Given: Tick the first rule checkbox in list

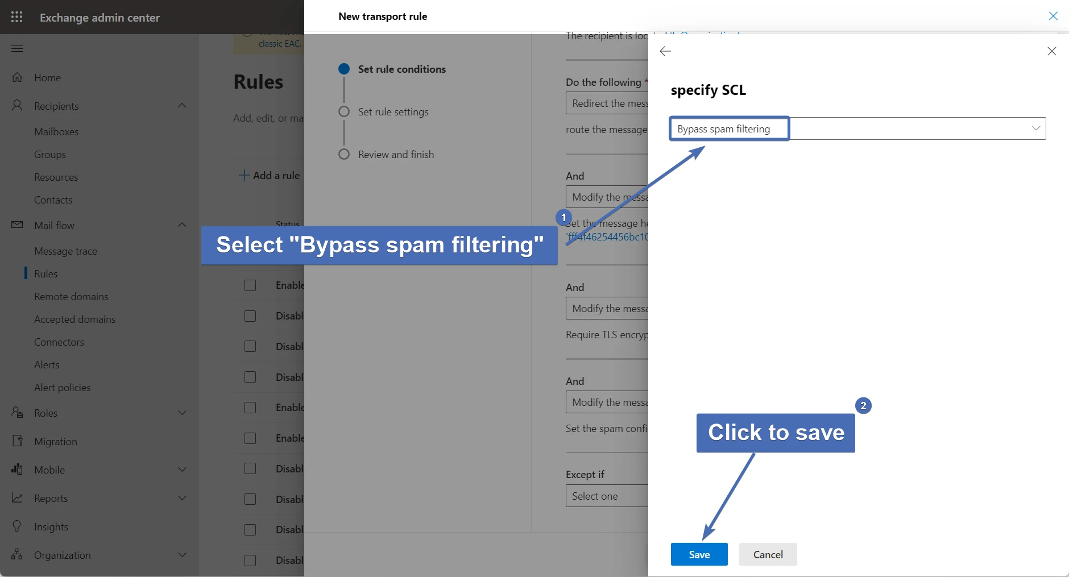Looking at the screenshot, I should click(250, 285).
